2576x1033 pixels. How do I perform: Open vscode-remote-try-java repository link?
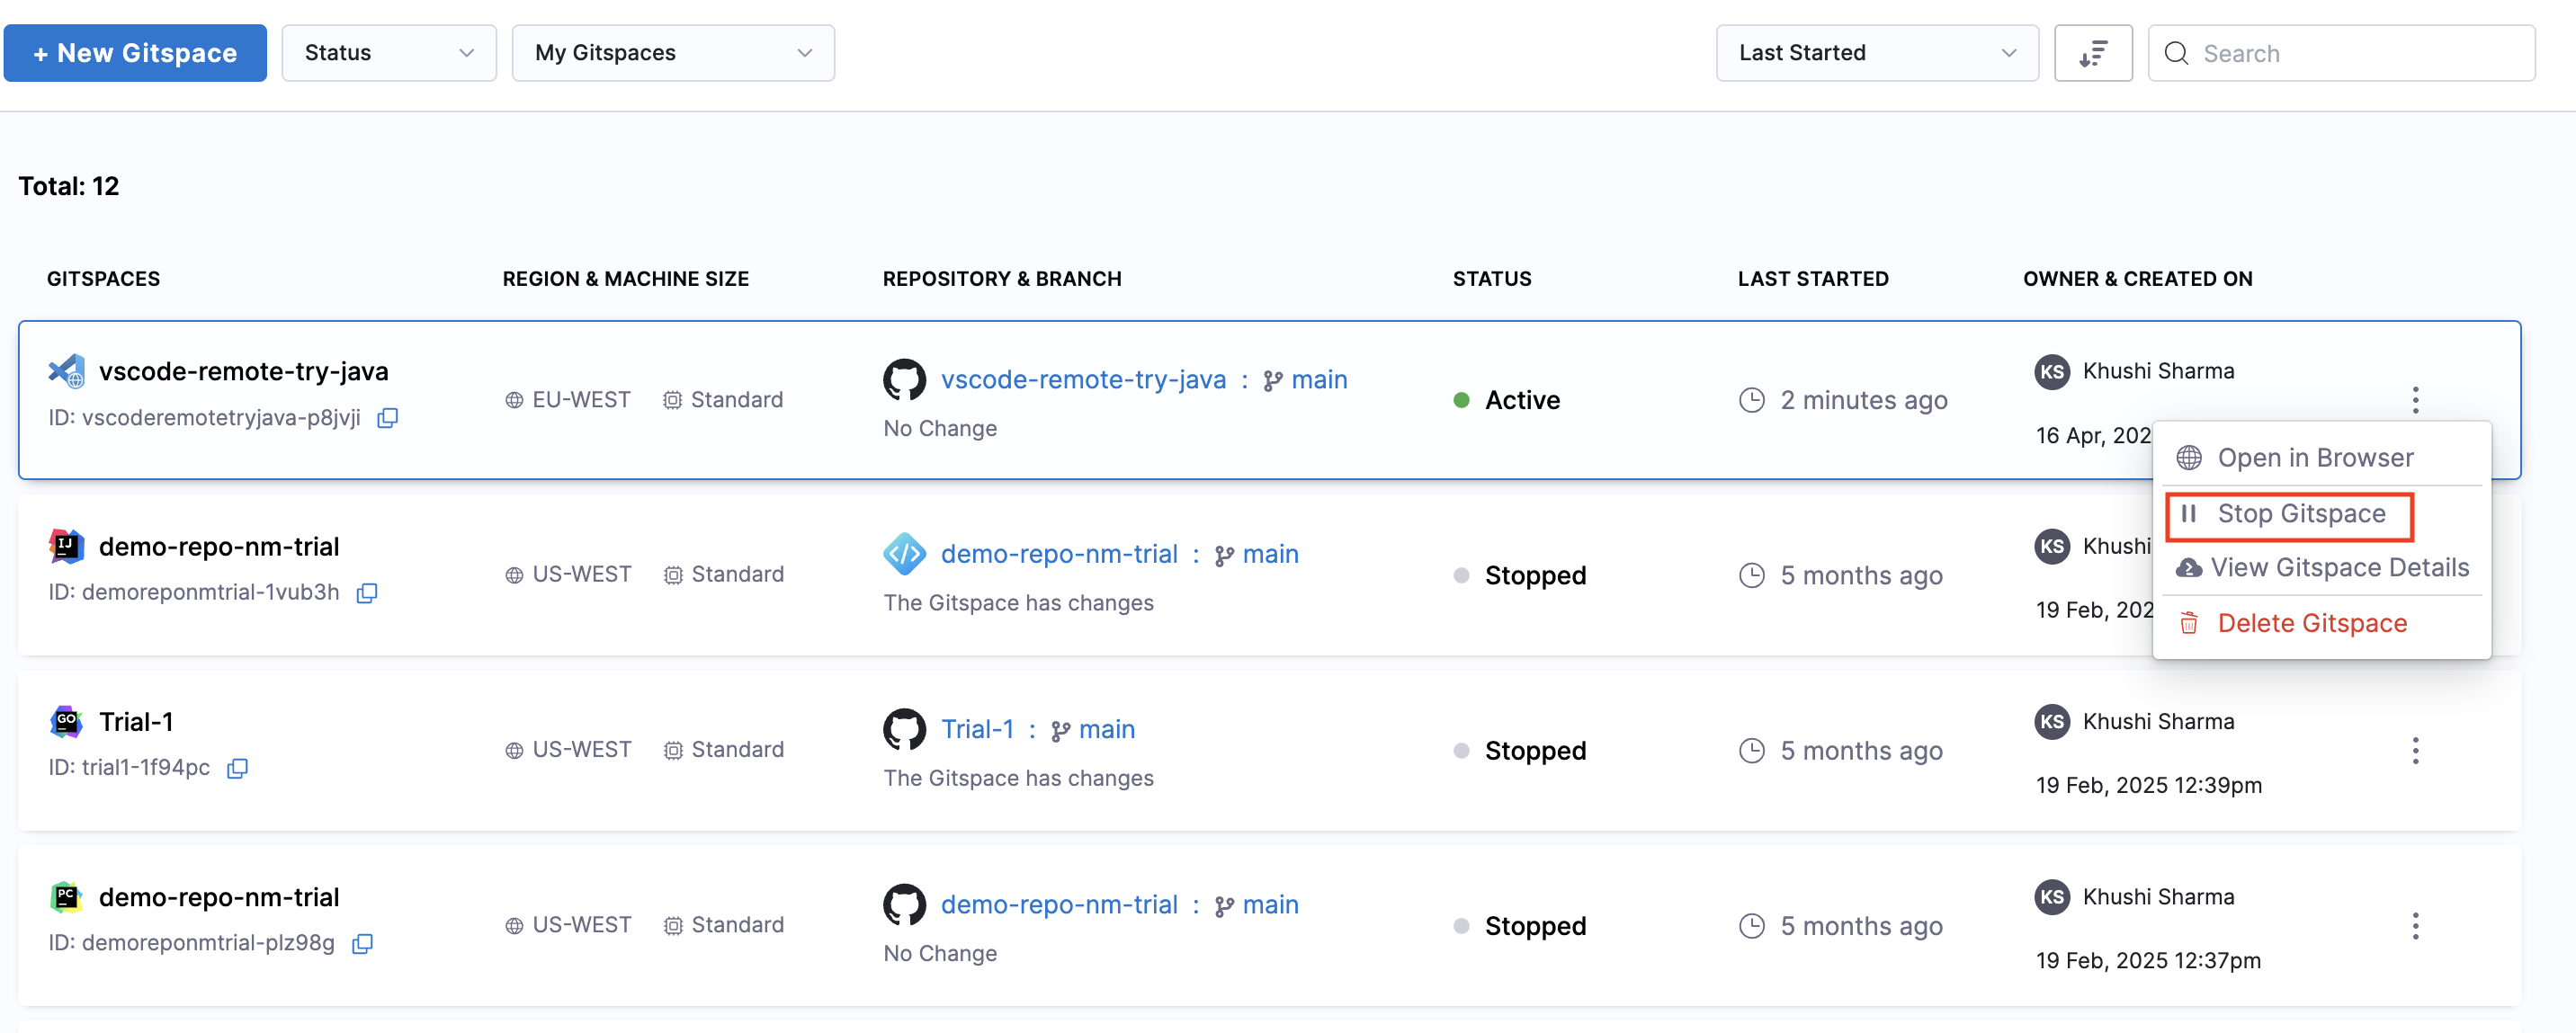pyautogui.click(x=1082, y=380)
